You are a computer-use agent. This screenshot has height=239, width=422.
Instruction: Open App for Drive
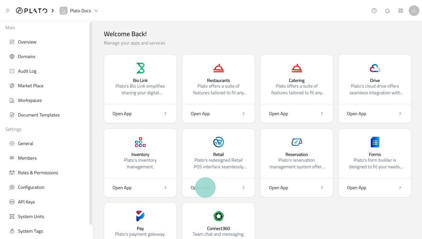pos(375,114)
